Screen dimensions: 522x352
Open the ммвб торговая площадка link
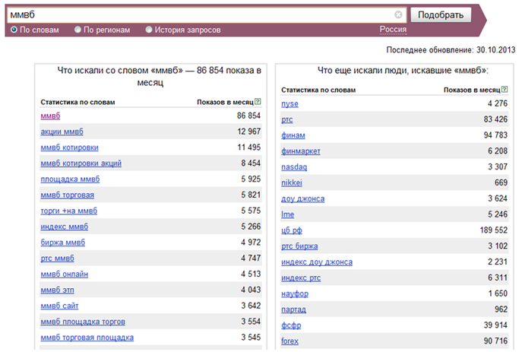(87, 338)
